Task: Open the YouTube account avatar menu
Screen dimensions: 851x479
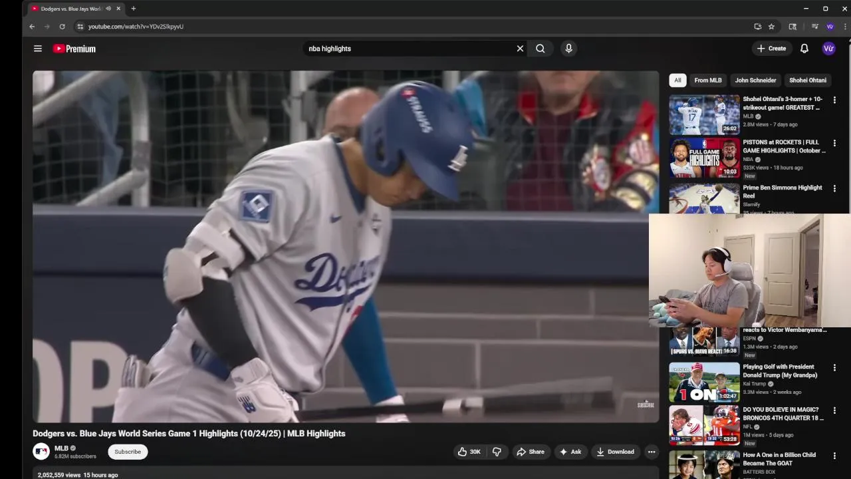Action: click(828, 49)
